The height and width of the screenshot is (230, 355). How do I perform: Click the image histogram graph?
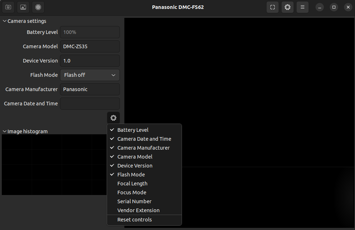54,165
